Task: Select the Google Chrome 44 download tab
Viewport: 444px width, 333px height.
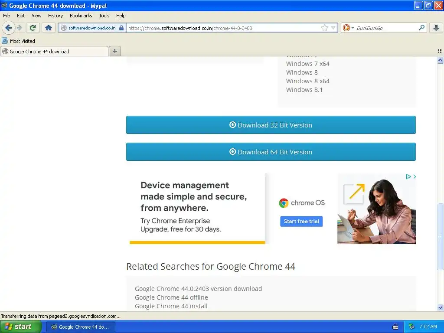Action: (x=54, y=51)
